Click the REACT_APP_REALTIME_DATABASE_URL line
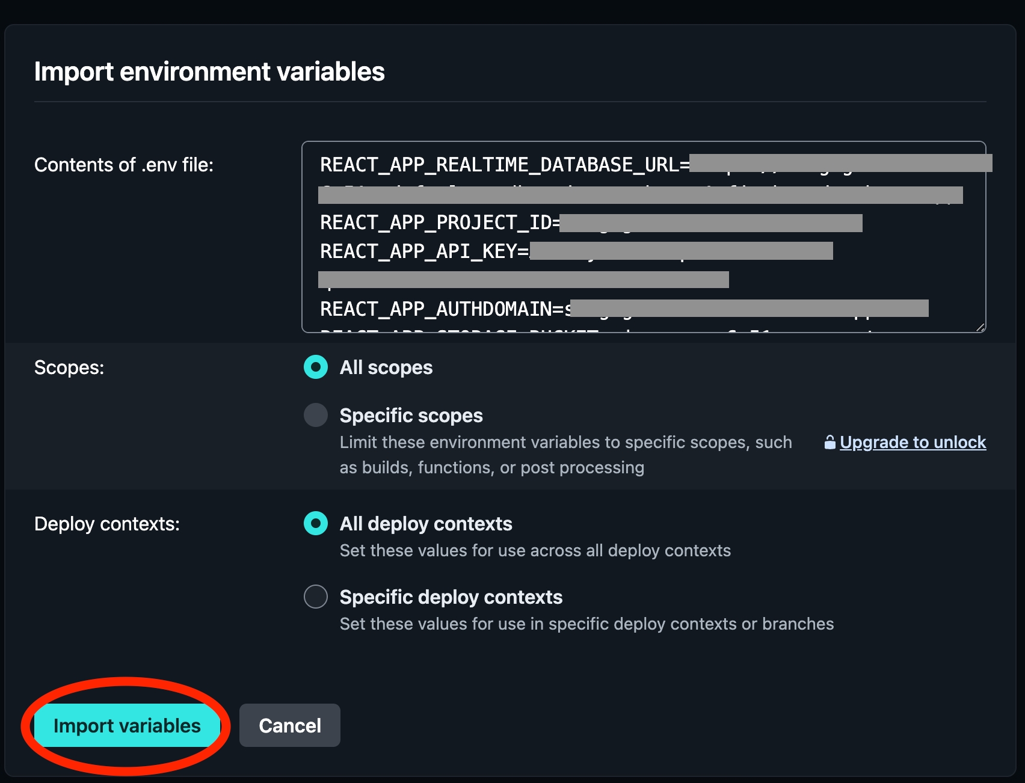The image size is (1025, 783). pyautogui.click(x=504, y=165)
